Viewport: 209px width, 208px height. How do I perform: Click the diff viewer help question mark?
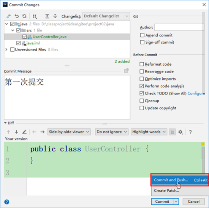(190, 132)
